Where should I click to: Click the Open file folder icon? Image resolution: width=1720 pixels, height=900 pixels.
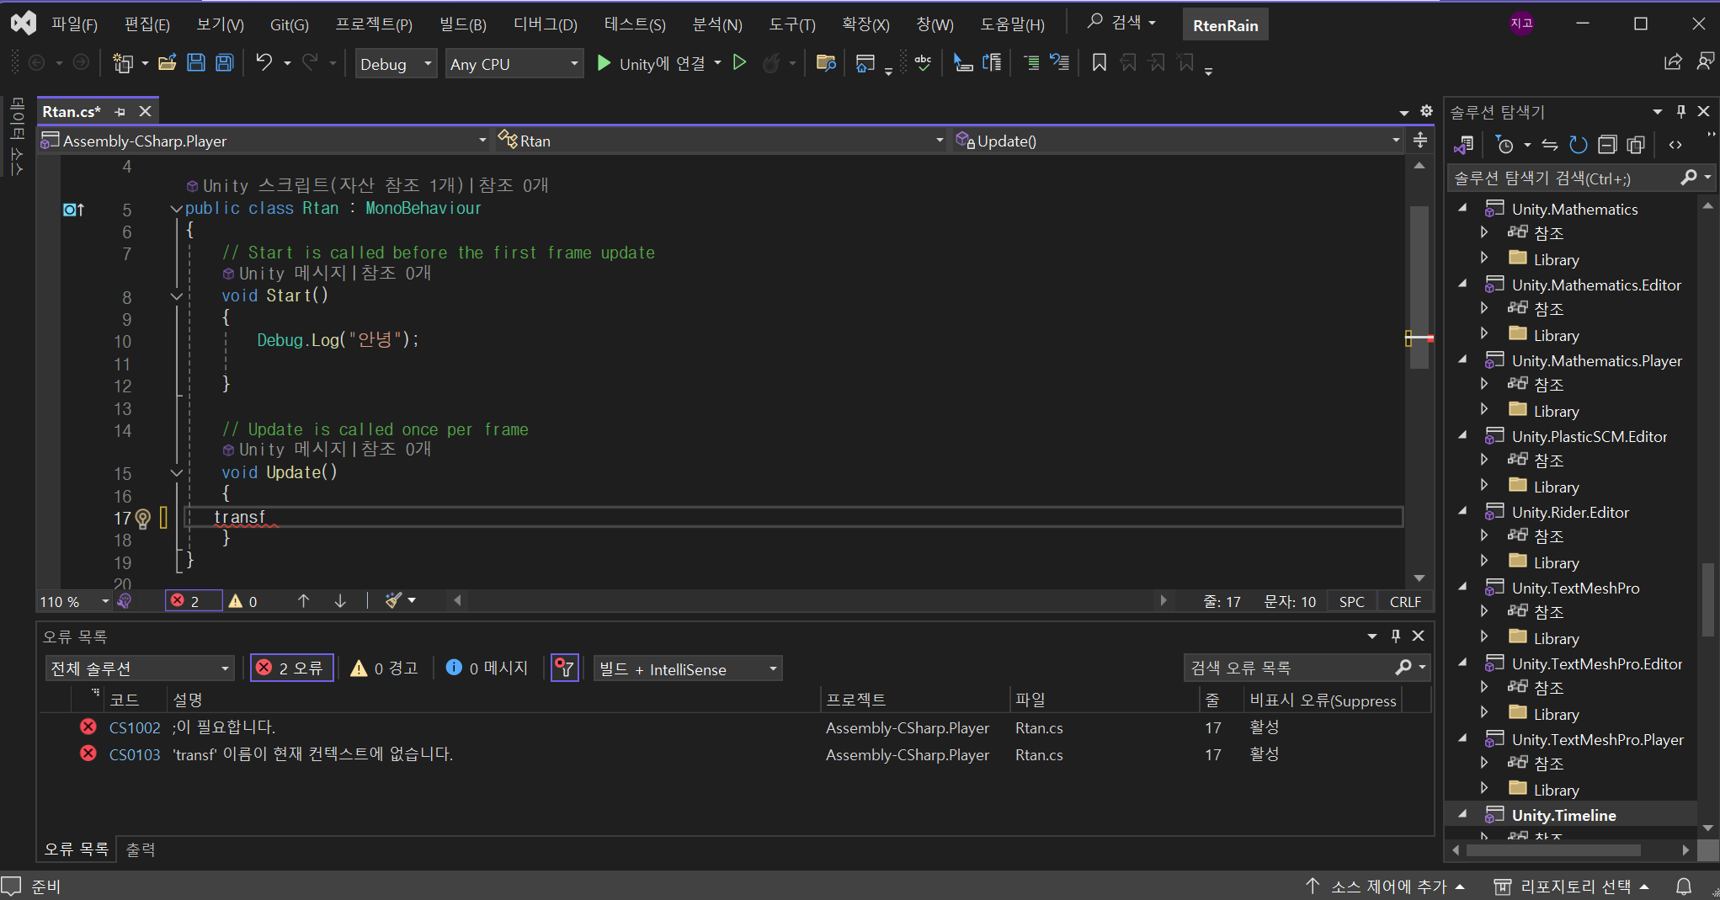[168, 63]
